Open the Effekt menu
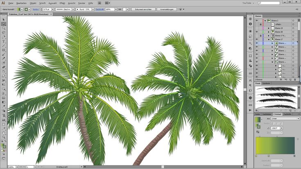Image resolution: width=301 pixels, height=169 pixels. click(x=62, y=3)
